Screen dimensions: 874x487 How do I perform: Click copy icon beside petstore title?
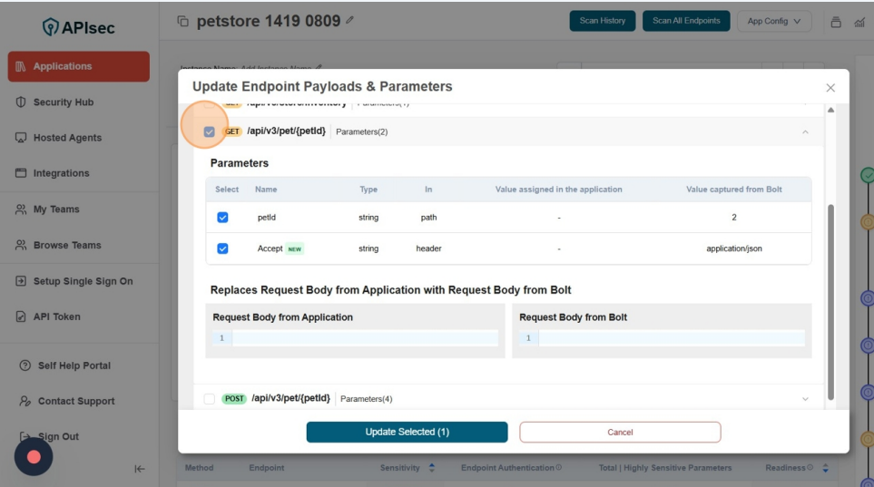[x=182, y=21]
